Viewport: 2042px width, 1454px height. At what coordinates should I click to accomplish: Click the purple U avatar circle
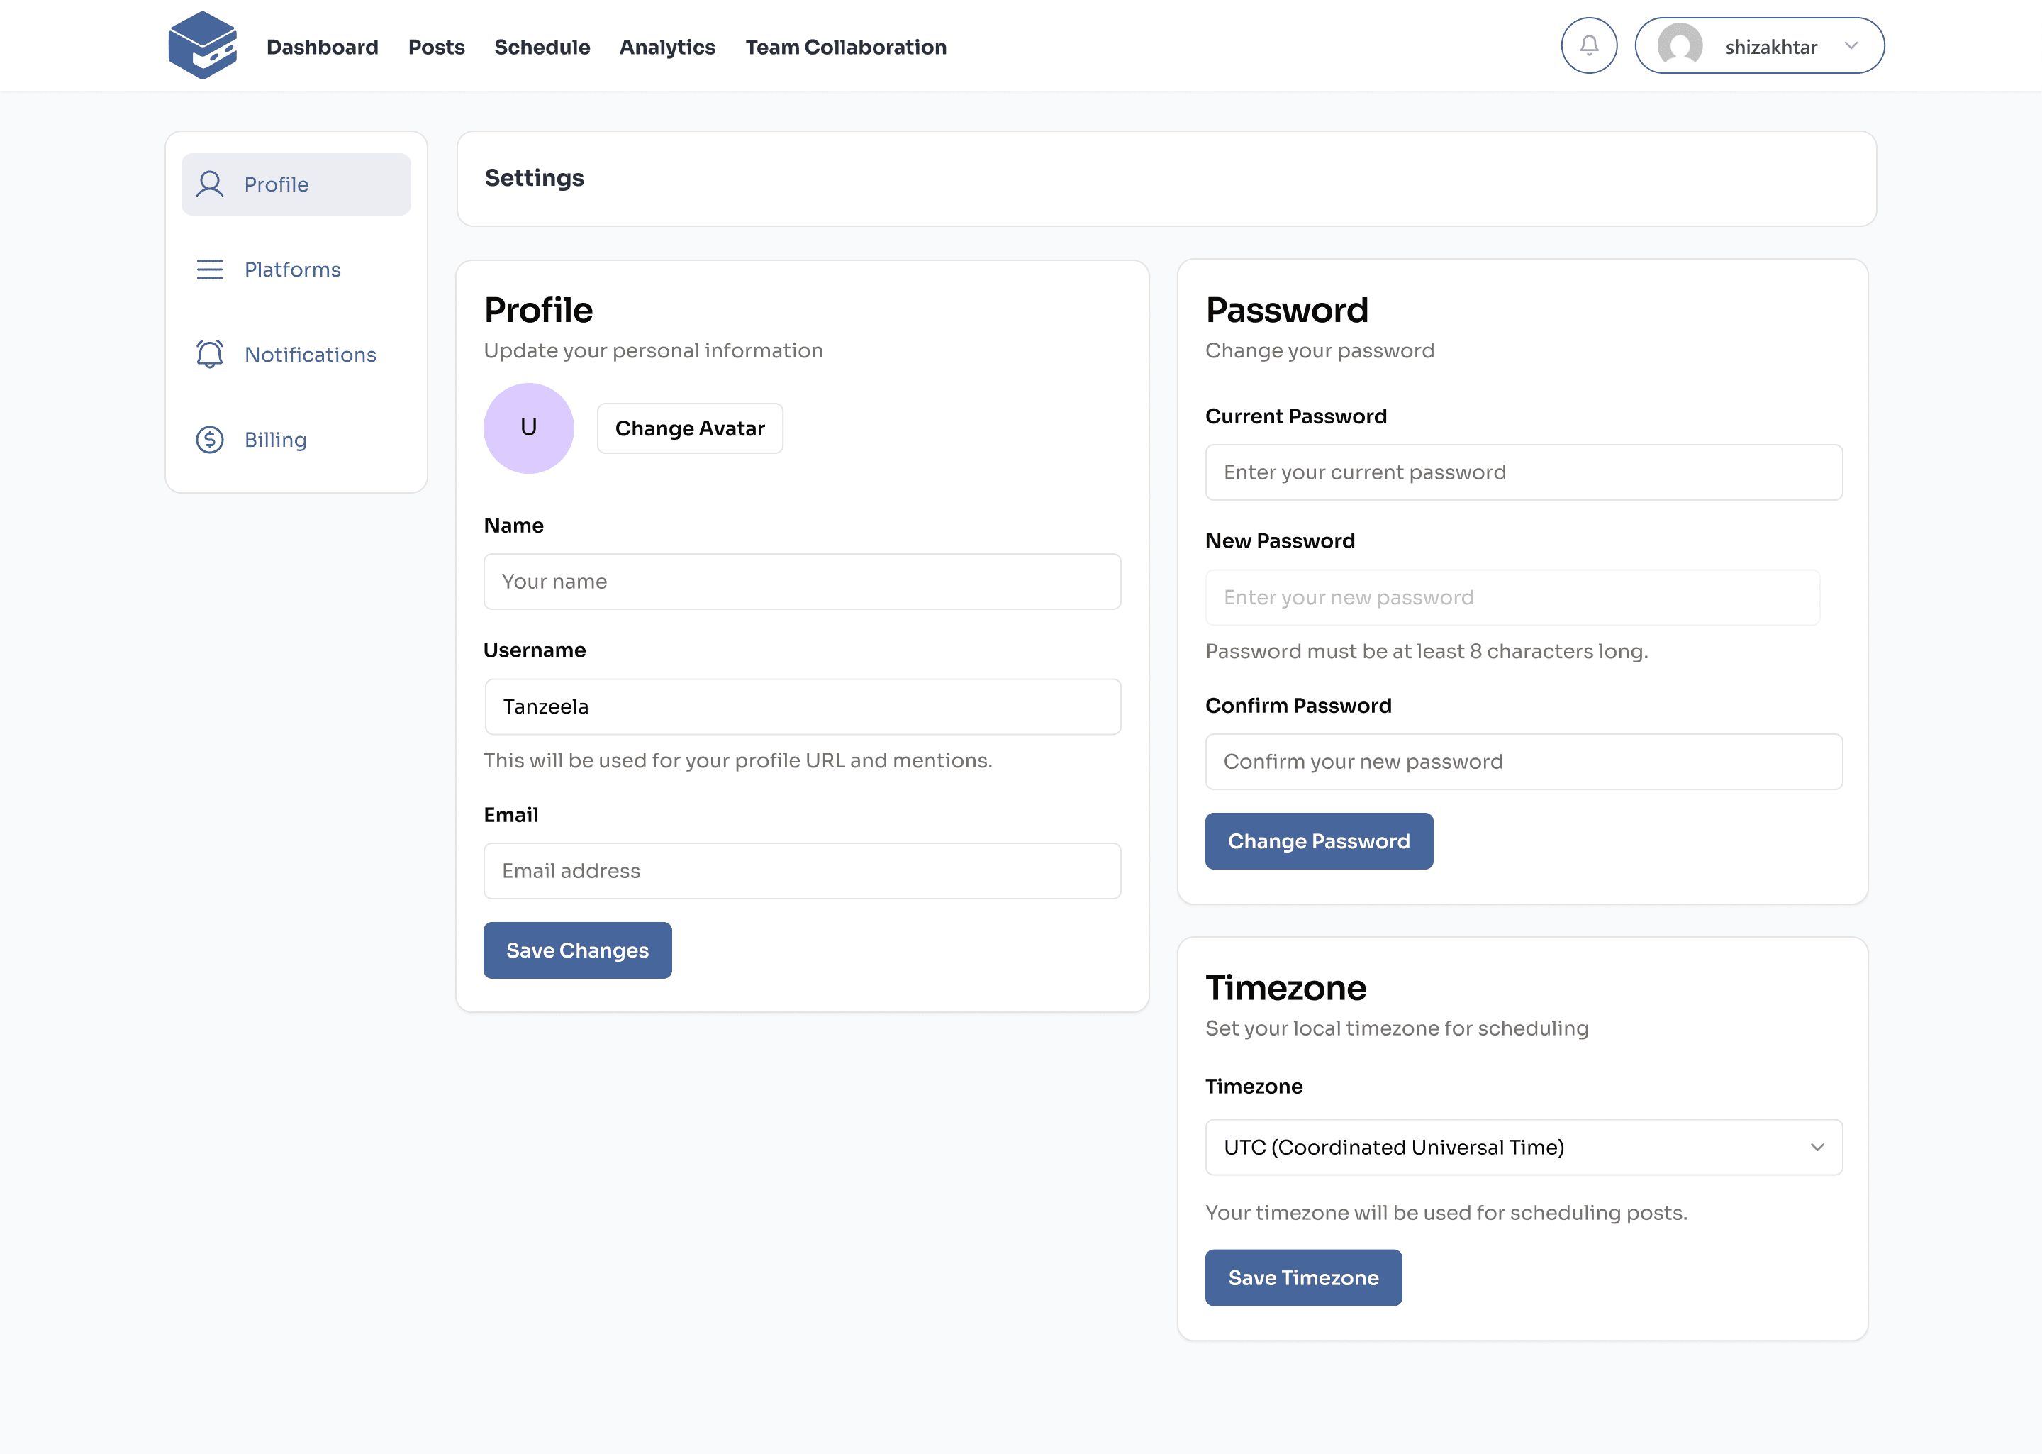(529, 428)
